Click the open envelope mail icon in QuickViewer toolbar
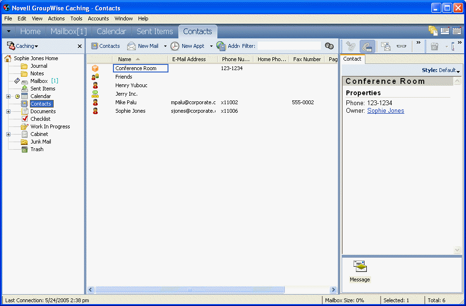Viewport: 466px width, 306px height. click(x=386, y=46)
